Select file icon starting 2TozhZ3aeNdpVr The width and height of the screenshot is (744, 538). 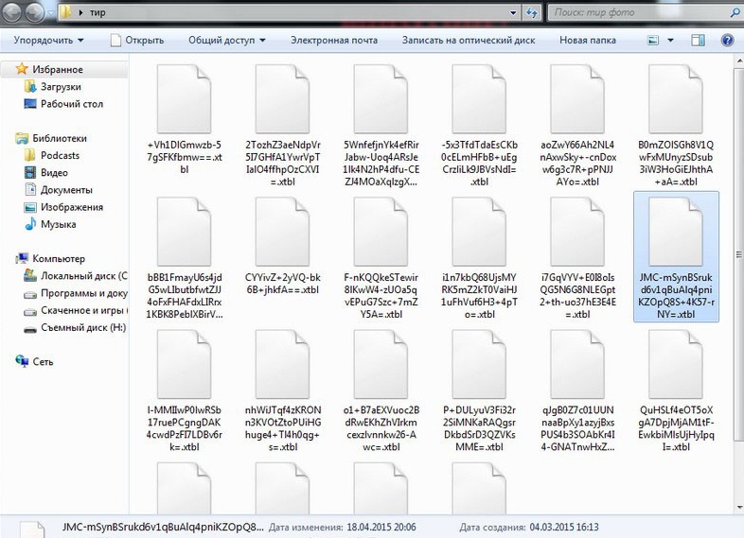[x=282, y=98]
